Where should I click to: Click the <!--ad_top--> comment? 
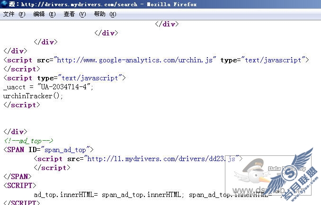29,141
